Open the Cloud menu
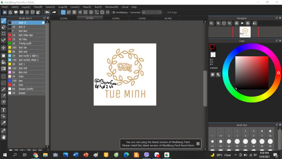Screen dimensions: 282x159 tap(125, 7)
